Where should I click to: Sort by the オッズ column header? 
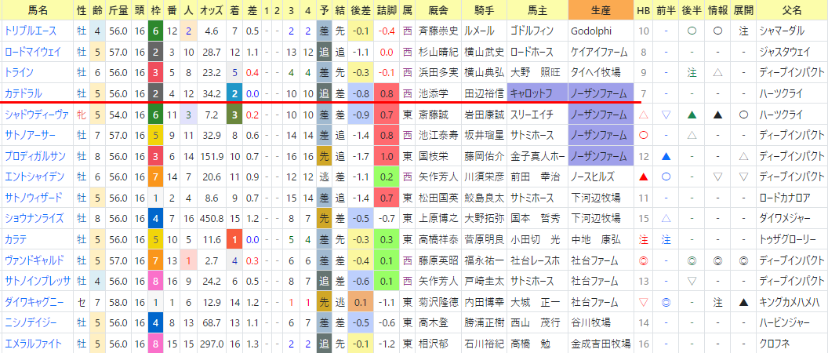tap(211, 10)
